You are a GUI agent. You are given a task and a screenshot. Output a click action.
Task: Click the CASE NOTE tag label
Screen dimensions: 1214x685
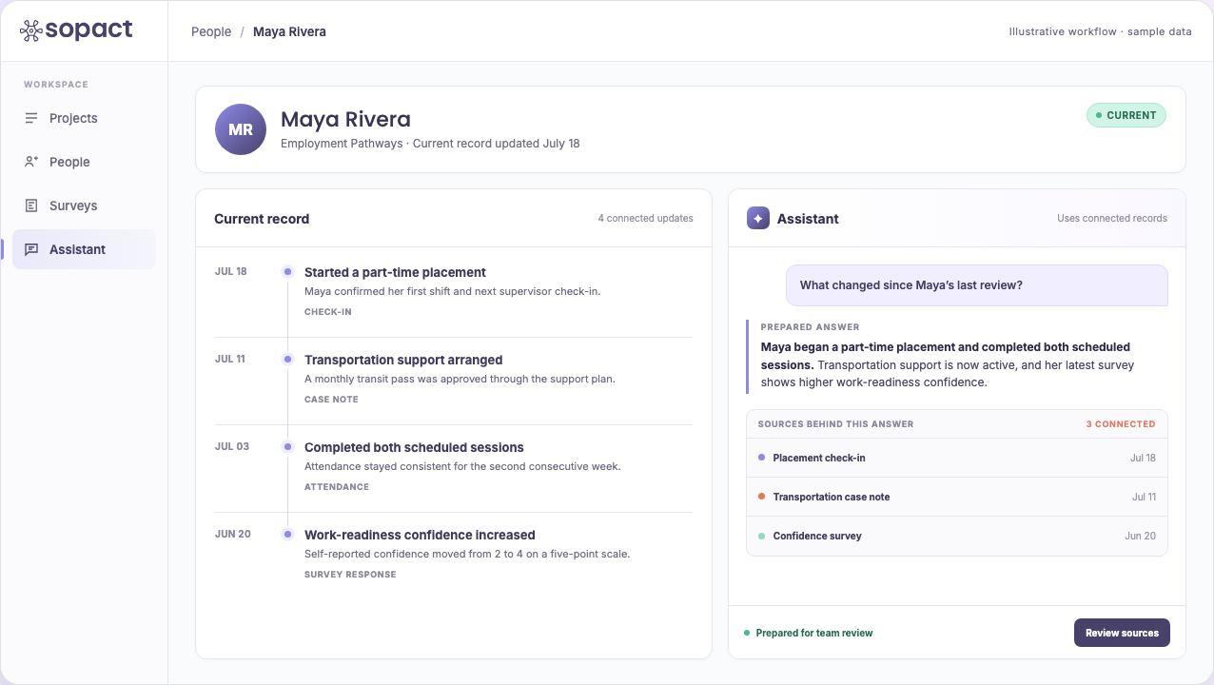(331, 400)
